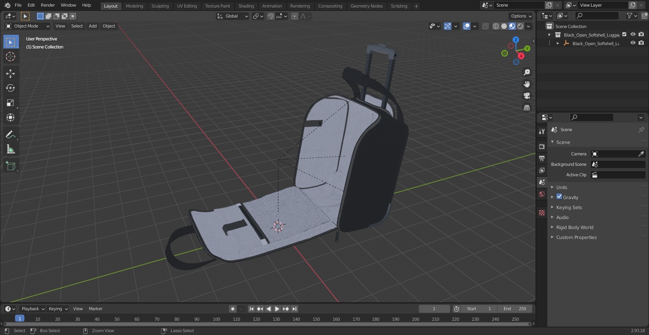Jump to timeline end frame
Viewport: 649px width, 335px height.
click(294, 309)
